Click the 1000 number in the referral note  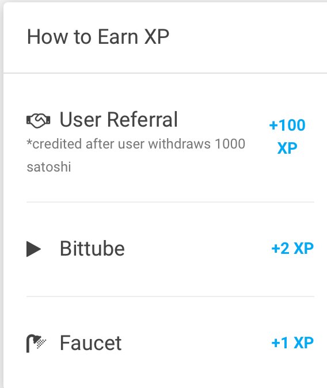pyautogui.click(x=230, y=144)
